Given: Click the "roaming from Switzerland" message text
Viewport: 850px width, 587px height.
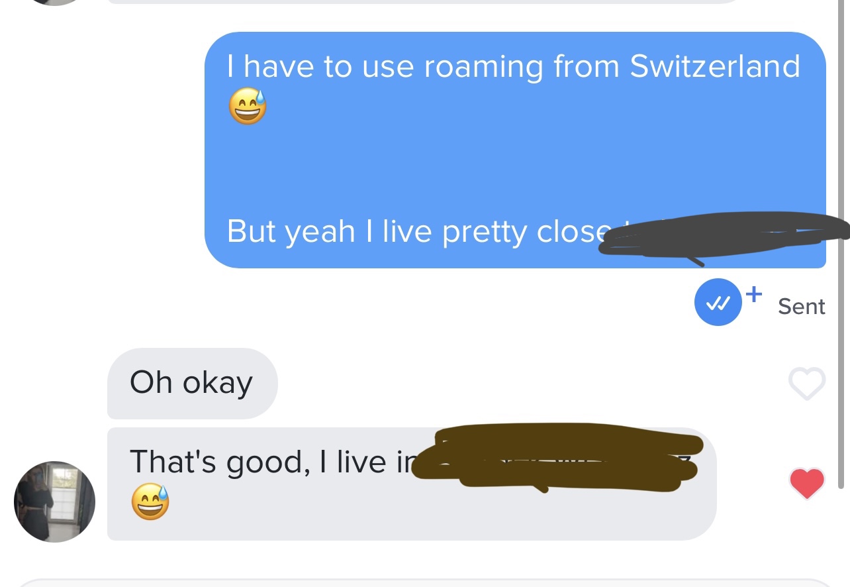Looking at the screenshot, I should click(513, 66).
